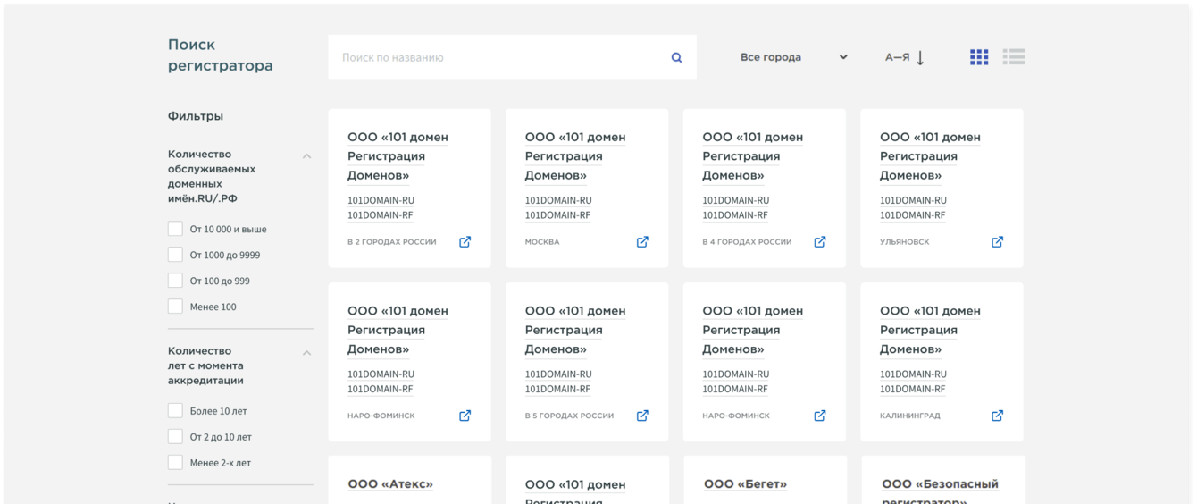Open the 'Все города' city dropdown

pos(794,57)
